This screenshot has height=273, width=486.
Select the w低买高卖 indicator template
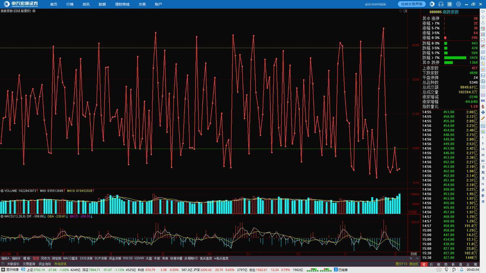point(221,258)
